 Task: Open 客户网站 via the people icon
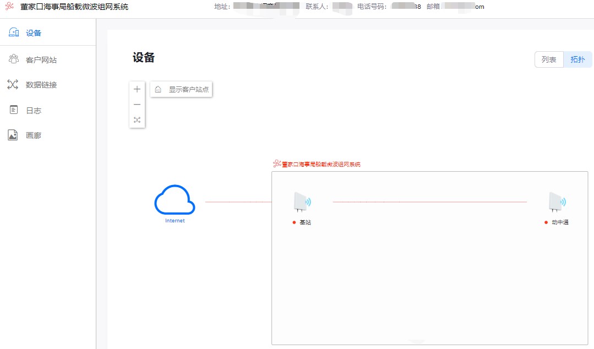14,58
